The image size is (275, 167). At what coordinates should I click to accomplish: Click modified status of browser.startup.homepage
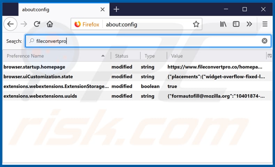[x=122, y=67]
